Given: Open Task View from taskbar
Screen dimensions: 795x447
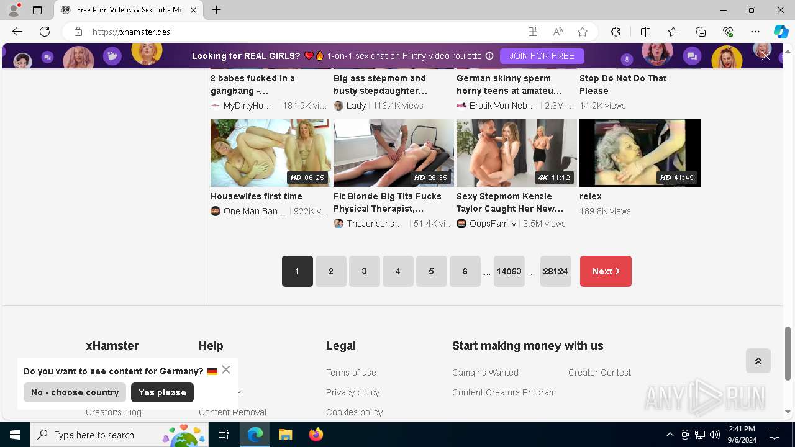Looking at the screenshot, I should [x=224, y=435].
